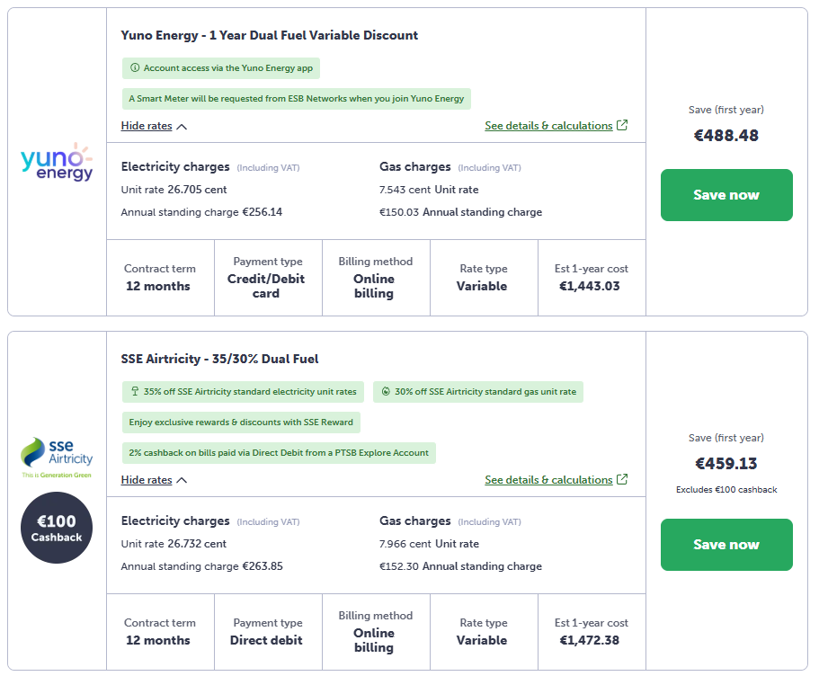Open See details & calculations for Yuno Energy

[548, 126]
